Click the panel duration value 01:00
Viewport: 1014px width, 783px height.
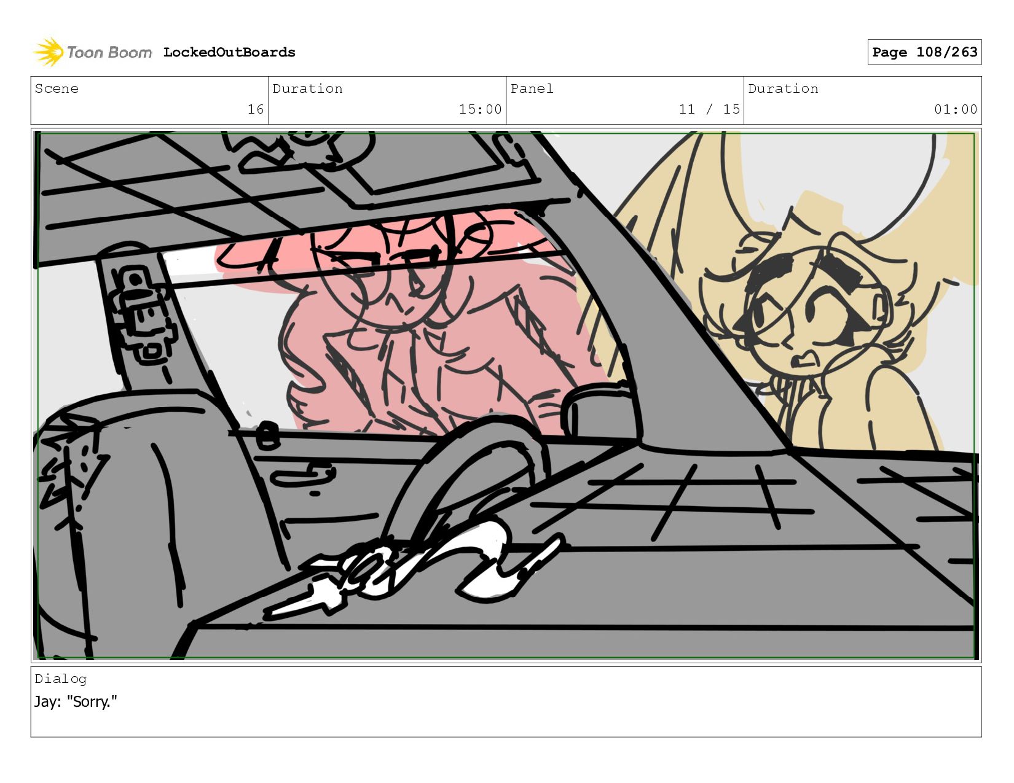point(956,109)
